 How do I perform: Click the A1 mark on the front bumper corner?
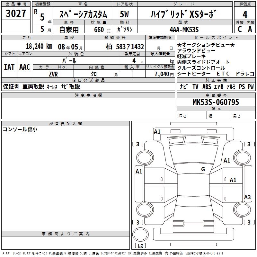coord(157,132)
